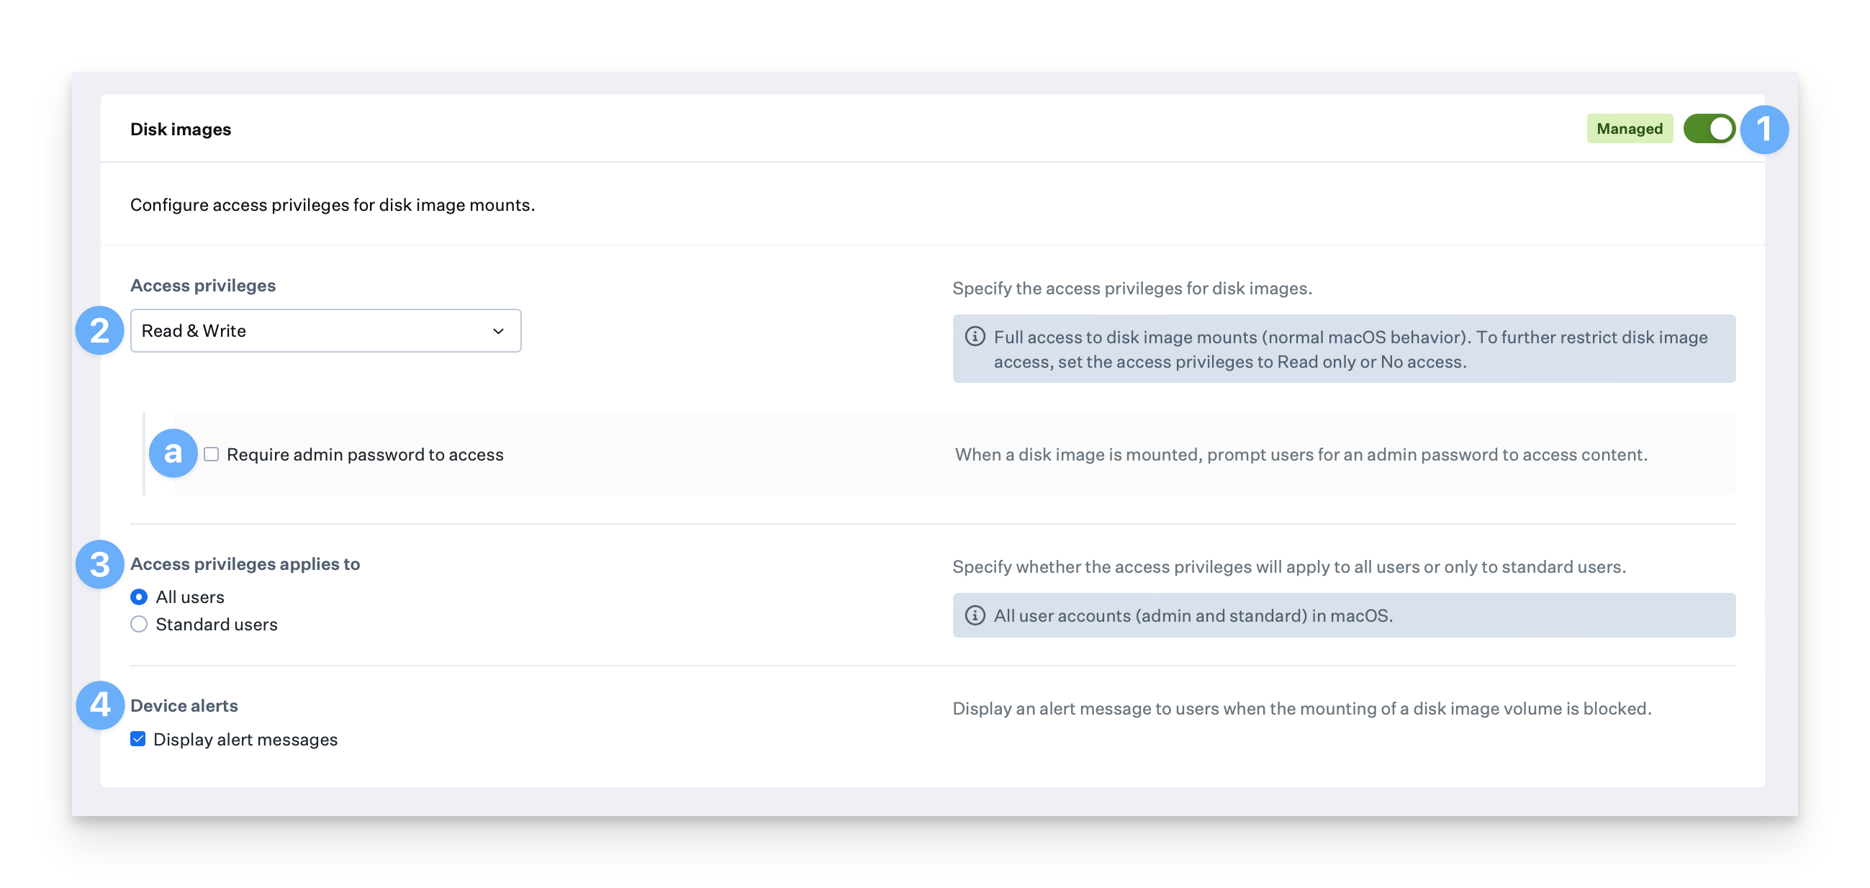
Task: Click the Require admin password label text
Action: [364, 454]
